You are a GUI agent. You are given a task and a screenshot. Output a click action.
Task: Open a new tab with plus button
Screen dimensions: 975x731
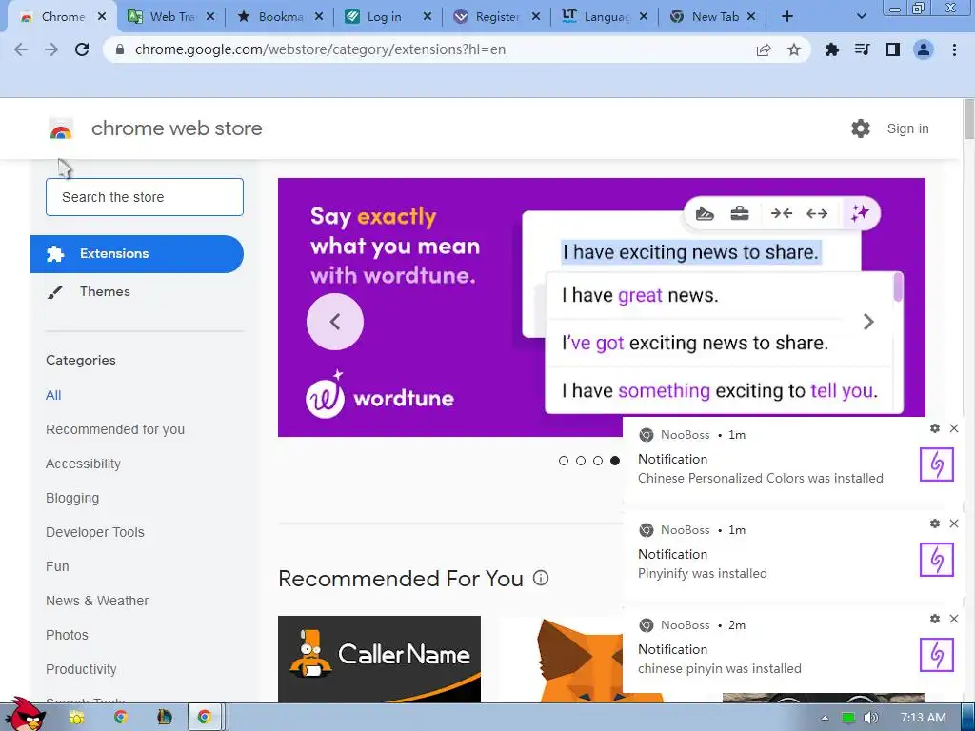coord(787,17)
